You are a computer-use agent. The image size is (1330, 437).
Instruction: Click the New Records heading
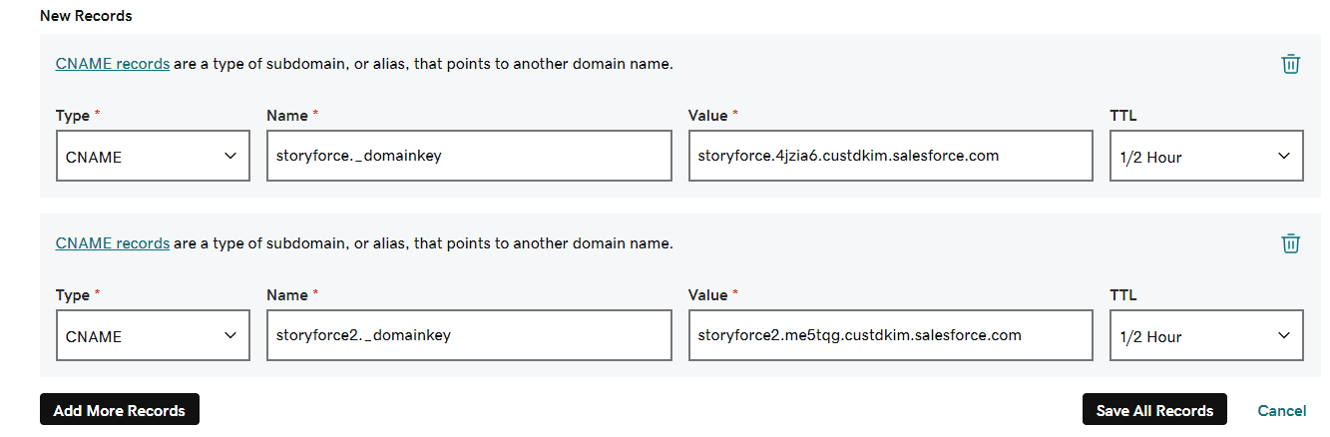click(86, 16)
